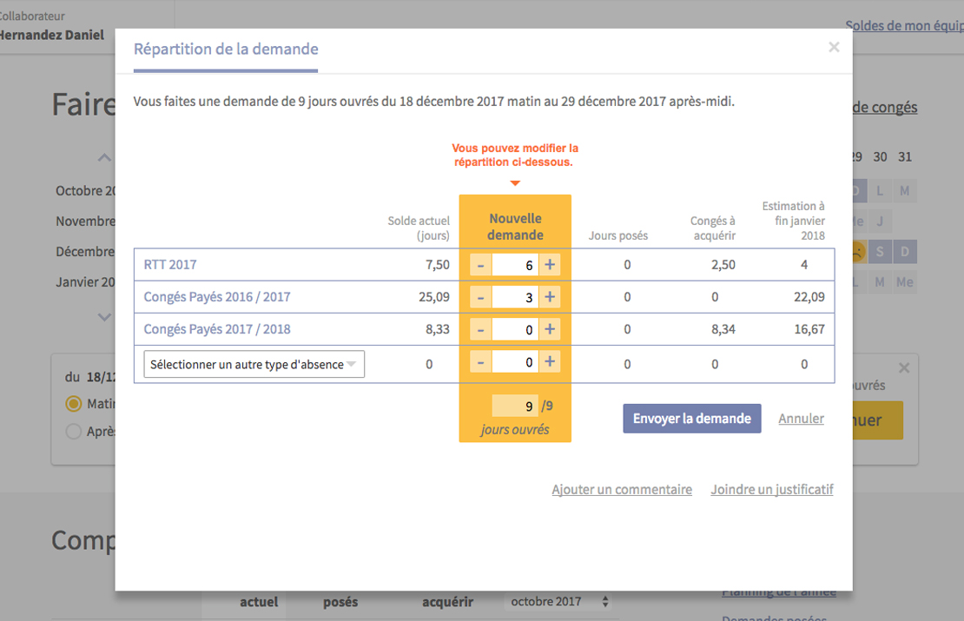Click the RTT 2017 row label
Image resolution: width=964 pixels, height=621 pixels.
tap(170, 264)
